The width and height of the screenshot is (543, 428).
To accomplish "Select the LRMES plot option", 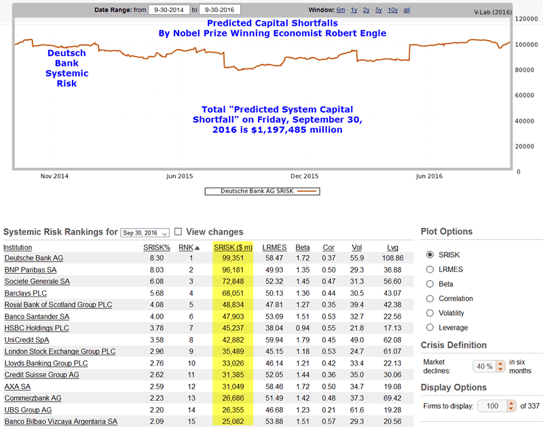I will [x=430, y=269].
